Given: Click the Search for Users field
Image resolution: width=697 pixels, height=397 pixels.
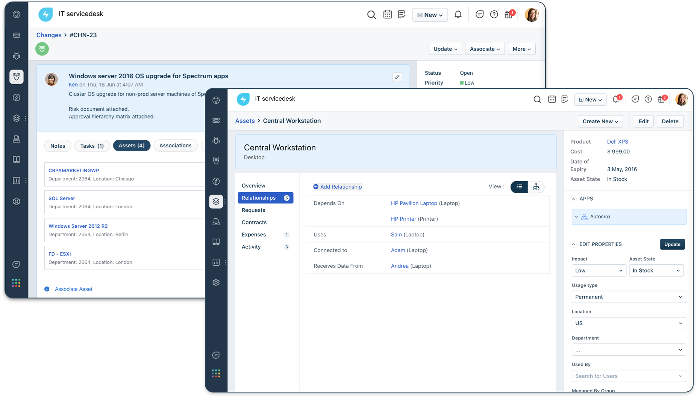Looking at the screenshot, I should 629,376.
